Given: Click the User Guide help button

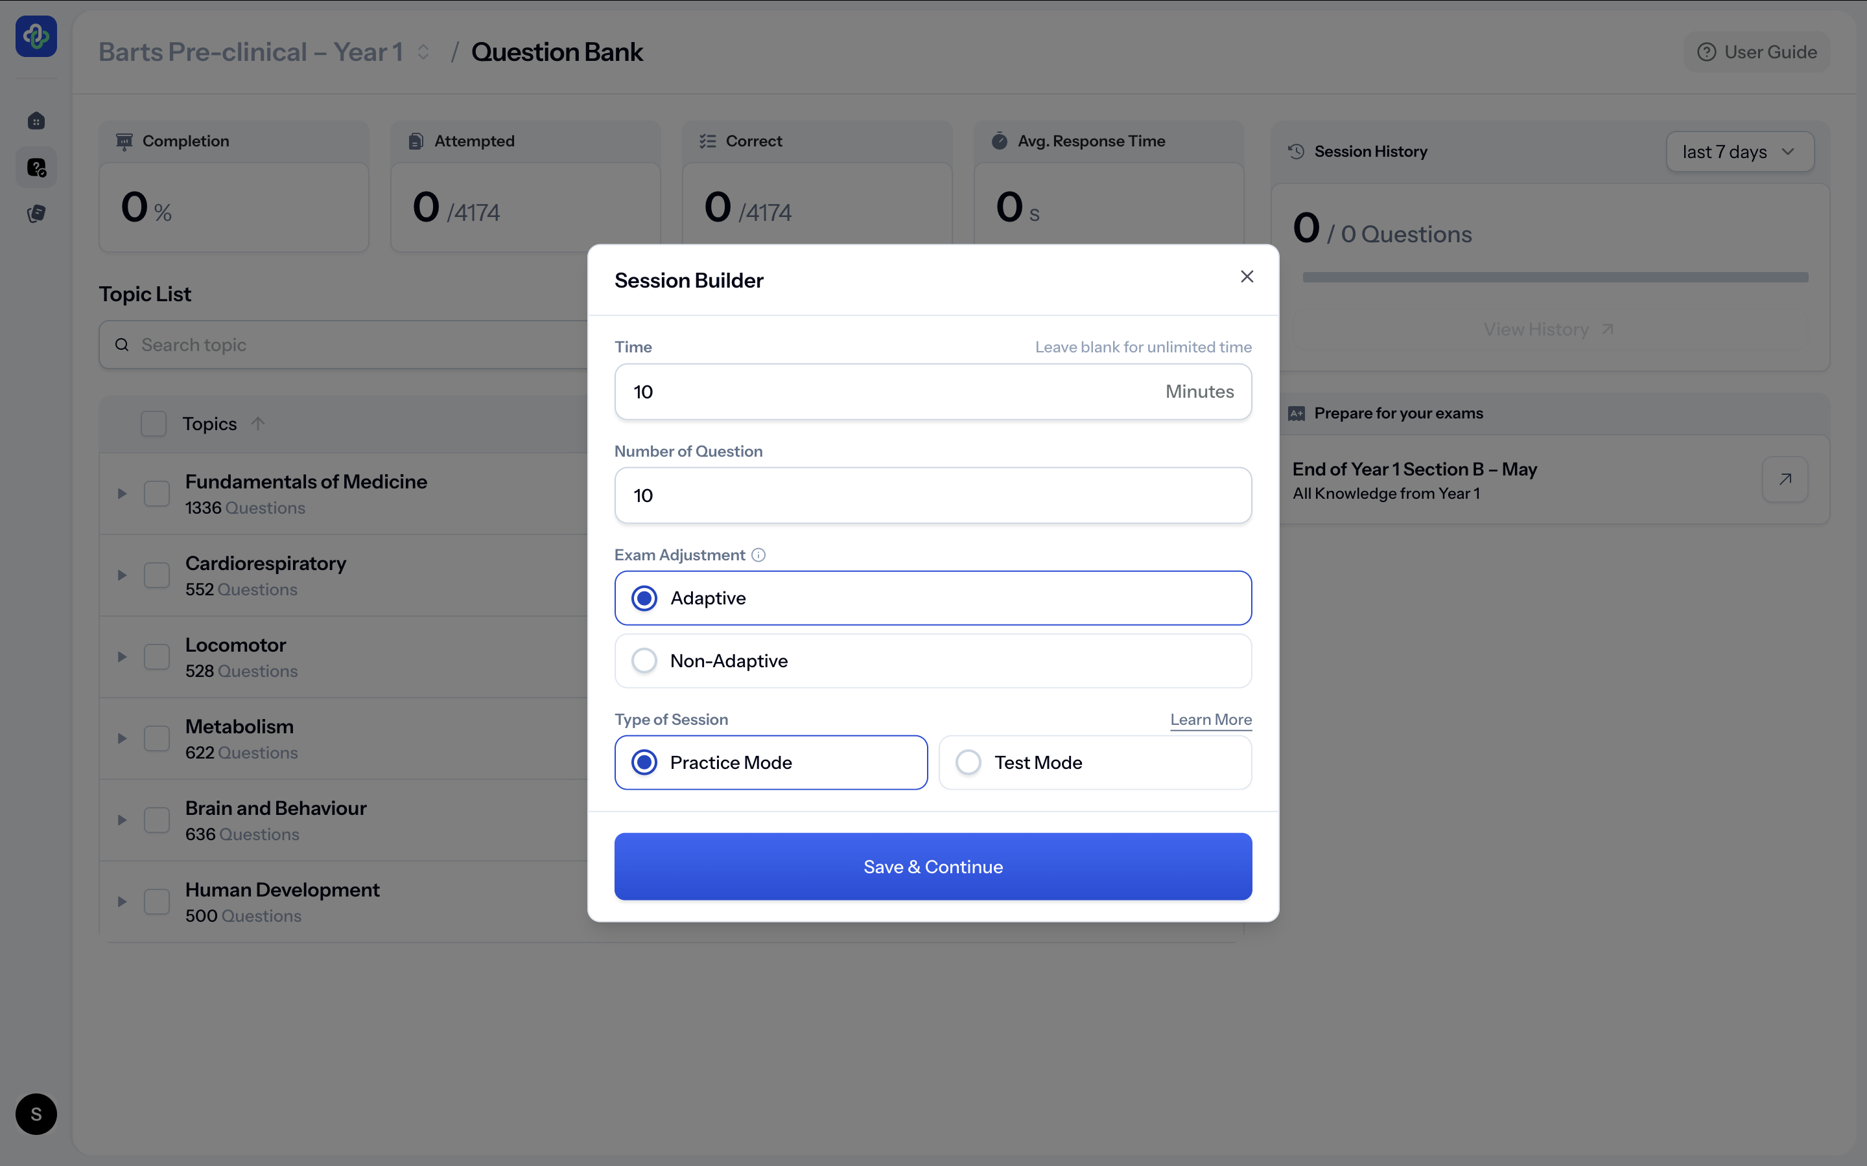Looking at the screenshot, I should pos(1757,52).
